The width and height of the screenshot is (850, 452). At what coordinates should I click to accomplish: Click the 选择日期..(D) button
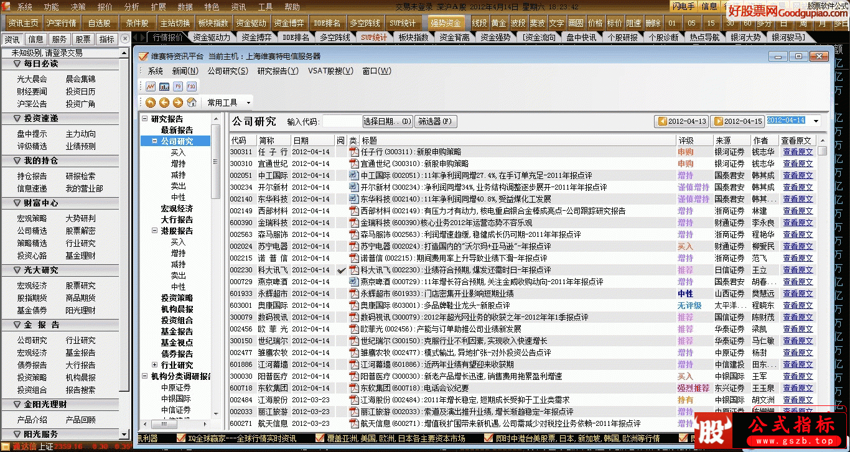(x=388, y=121)
